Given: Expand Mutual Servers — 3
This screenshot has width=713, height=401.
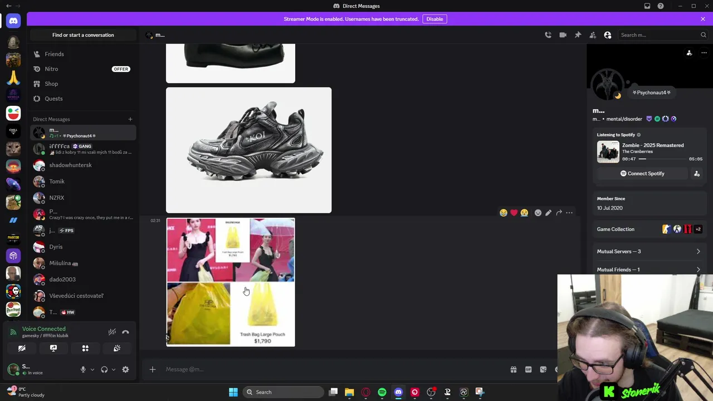Looking at the screenshot, I should point(648,252).
